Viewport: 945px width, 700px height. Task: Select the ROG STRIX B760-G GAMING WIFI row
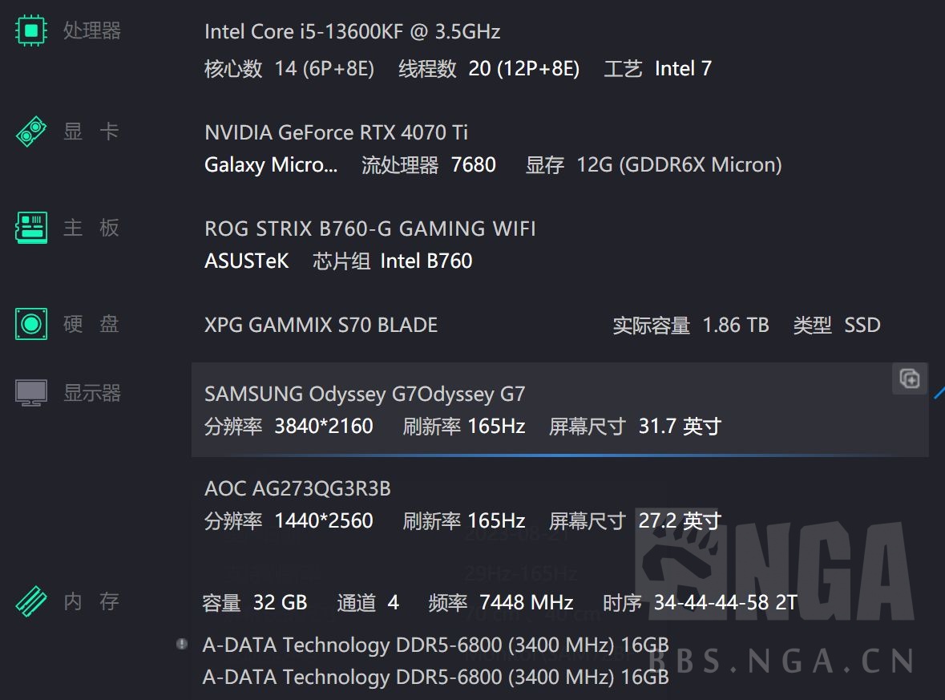point(370,229)
